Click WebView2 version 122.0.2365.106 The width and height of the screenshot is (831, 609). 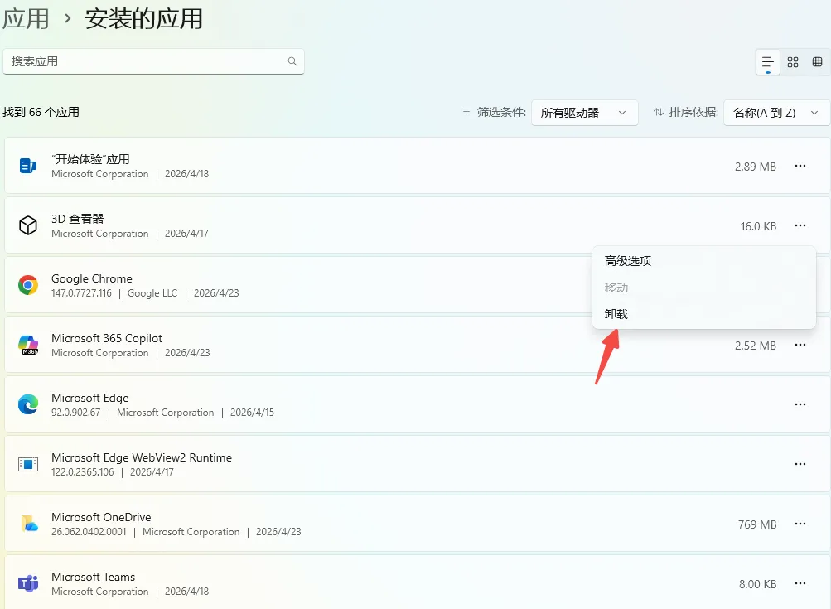(x=83, y=471)
